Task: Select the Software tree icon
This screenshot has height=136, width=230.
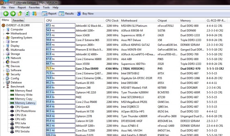Action: 8,70
